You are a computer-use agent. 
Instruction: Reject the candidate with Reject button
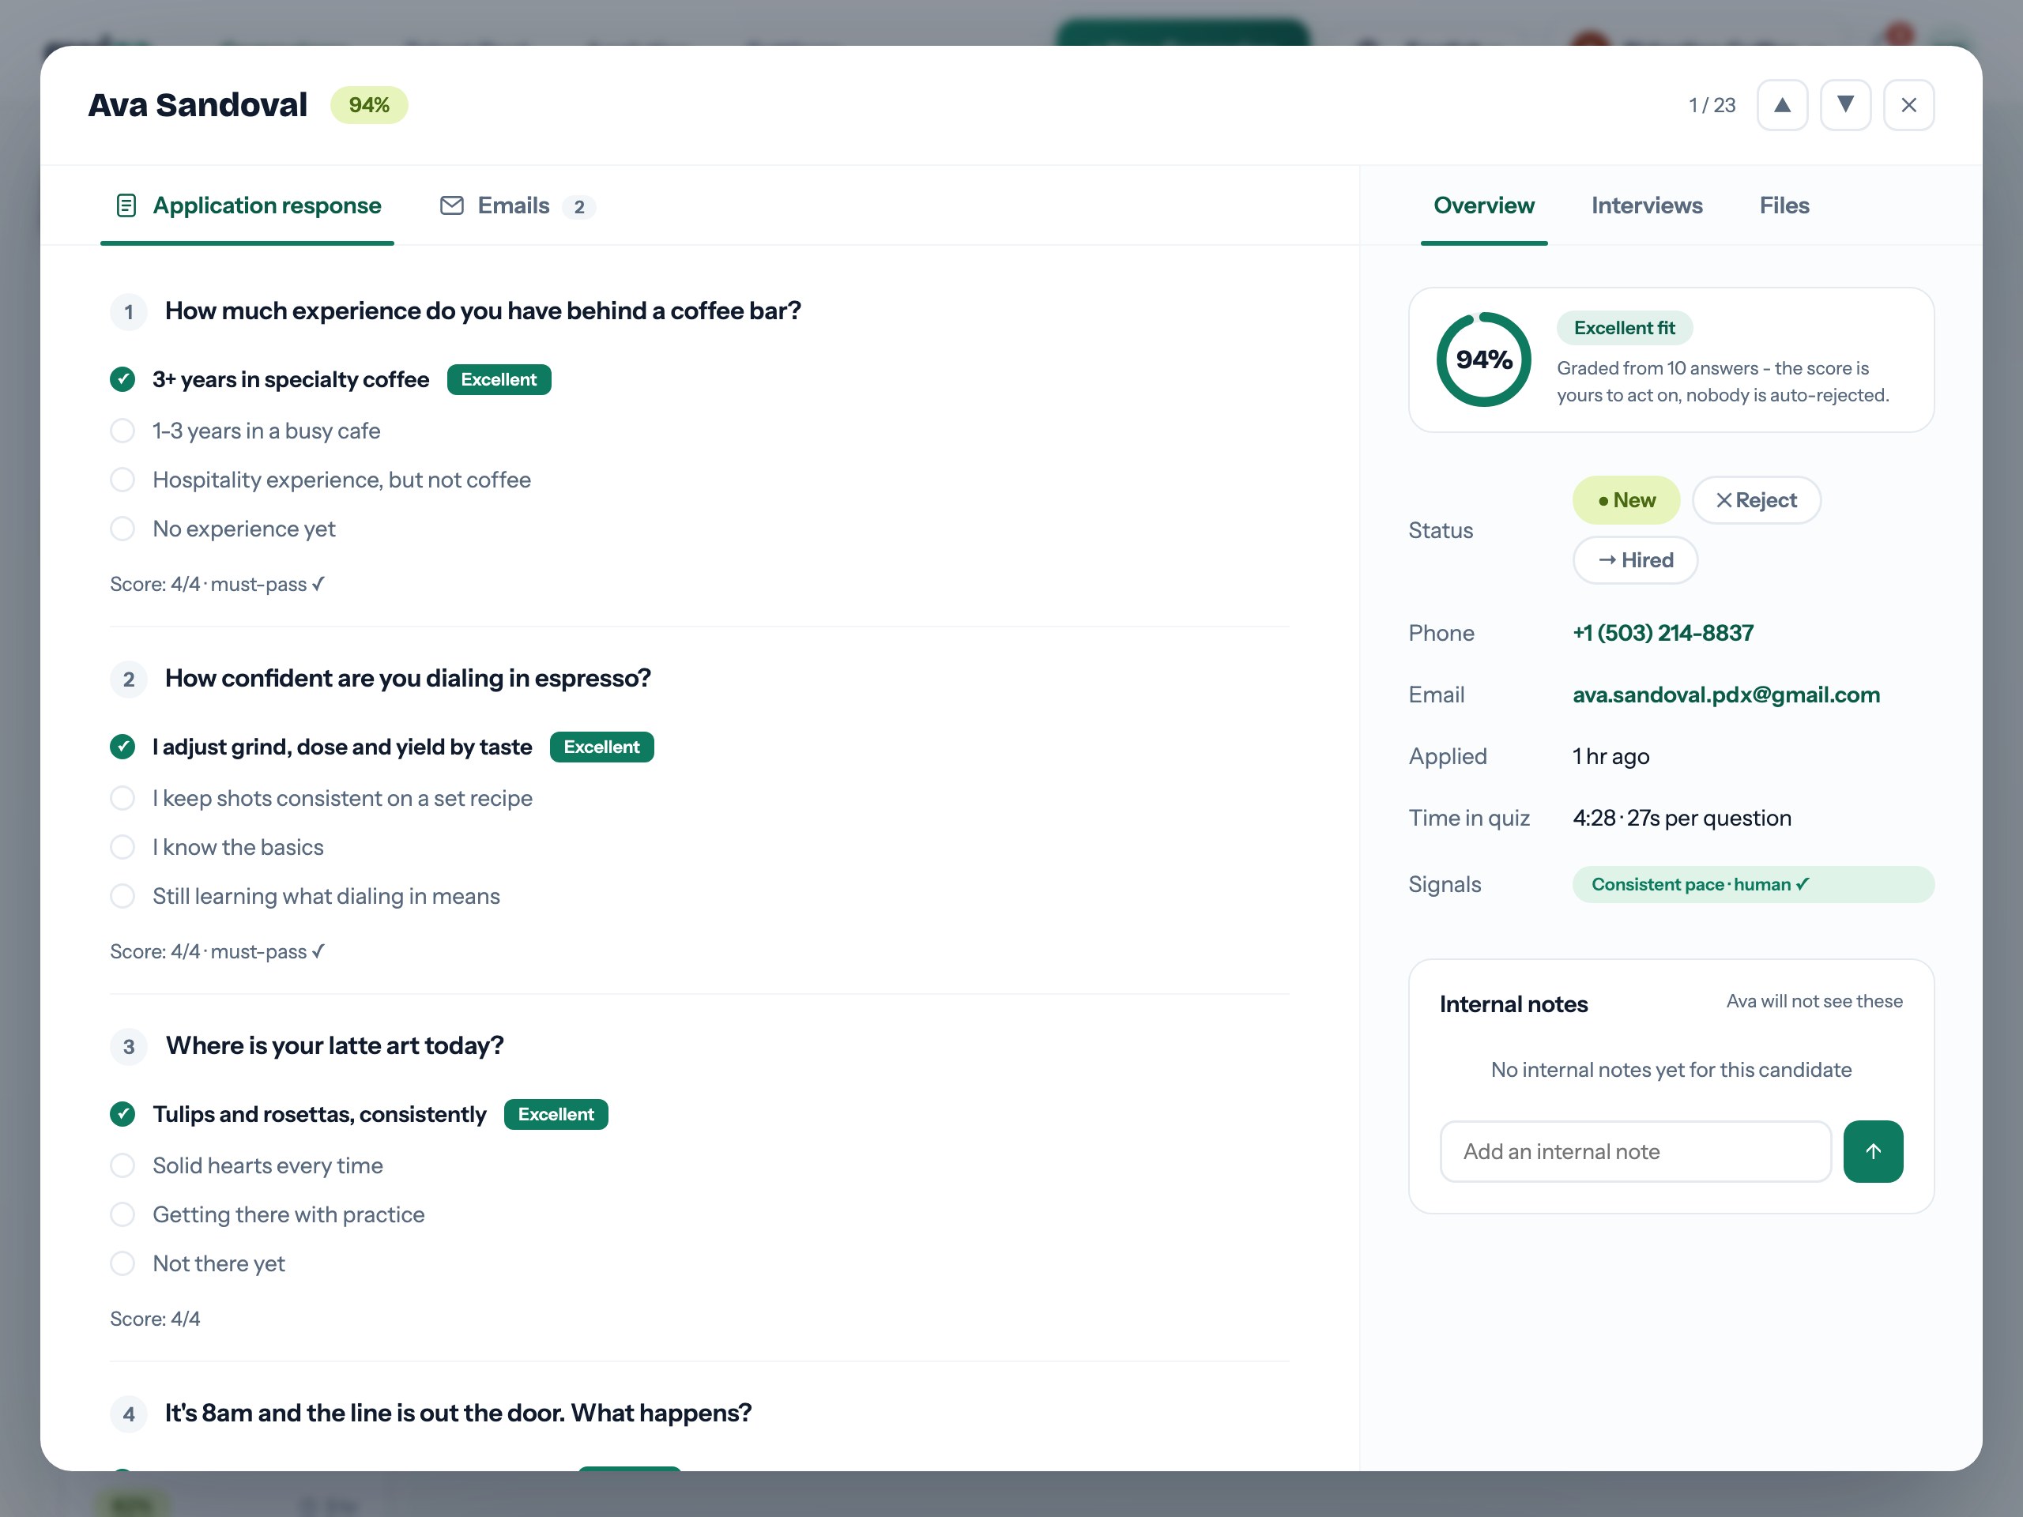[x=1756, y=500]
